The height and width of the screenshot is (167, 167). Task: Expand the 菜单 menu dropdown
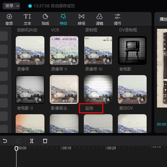pyautogui.click(x=11, y=6)
